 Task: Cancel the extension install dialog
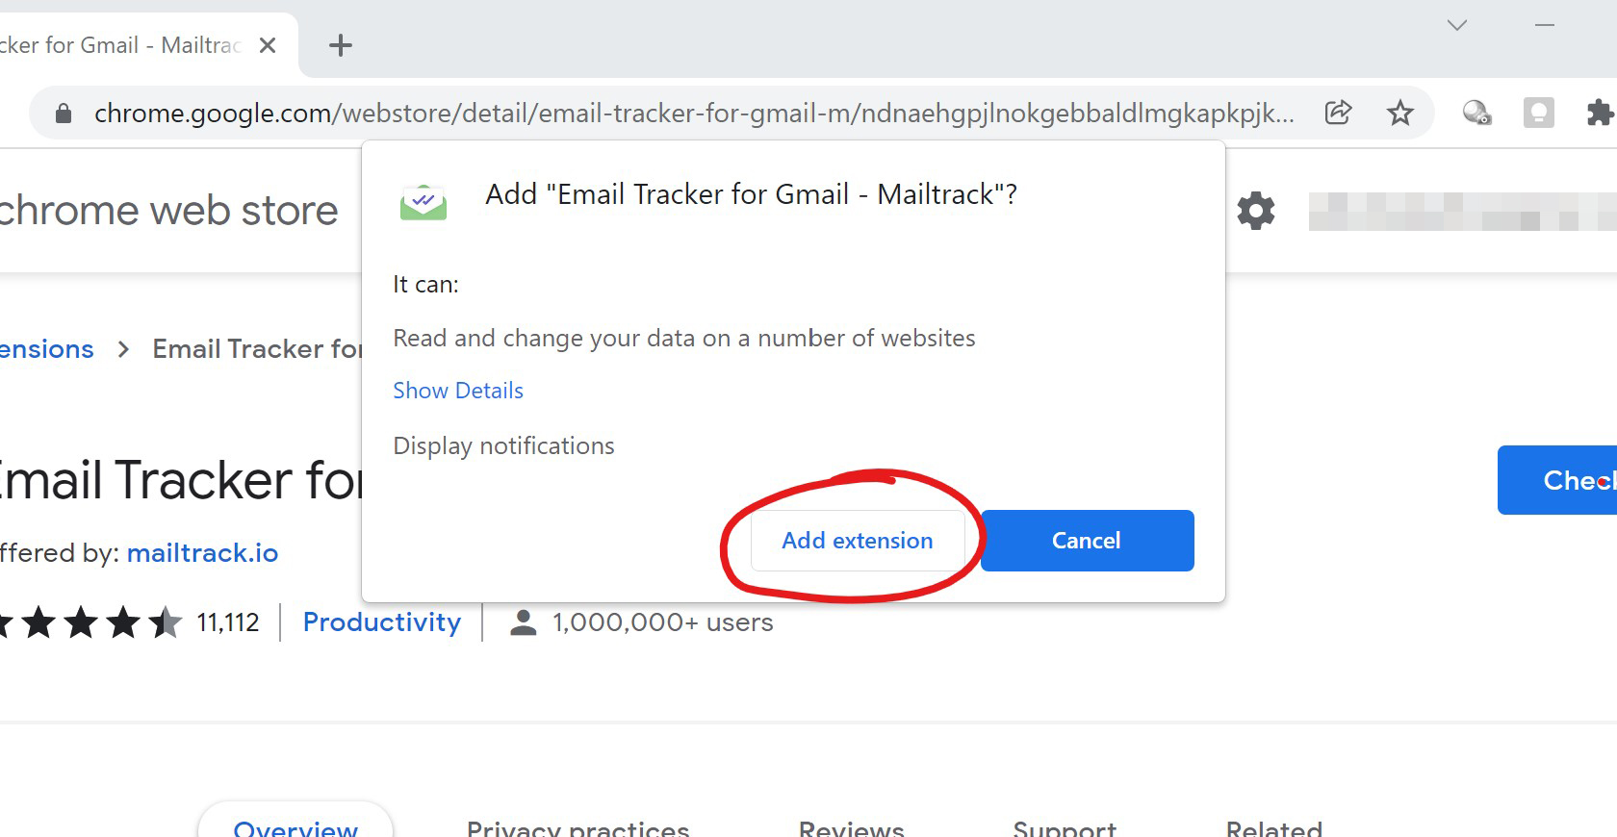(1087, 541)
